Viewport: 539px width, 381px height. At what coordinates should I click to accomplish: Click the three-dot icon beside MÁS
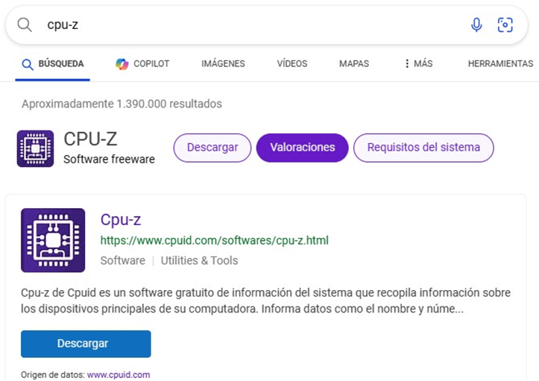407,63
